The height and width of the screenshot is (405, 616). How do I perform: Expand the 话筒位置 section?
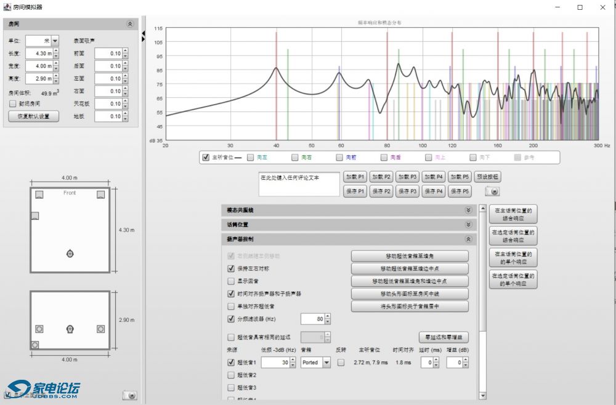tap(468, 225)
